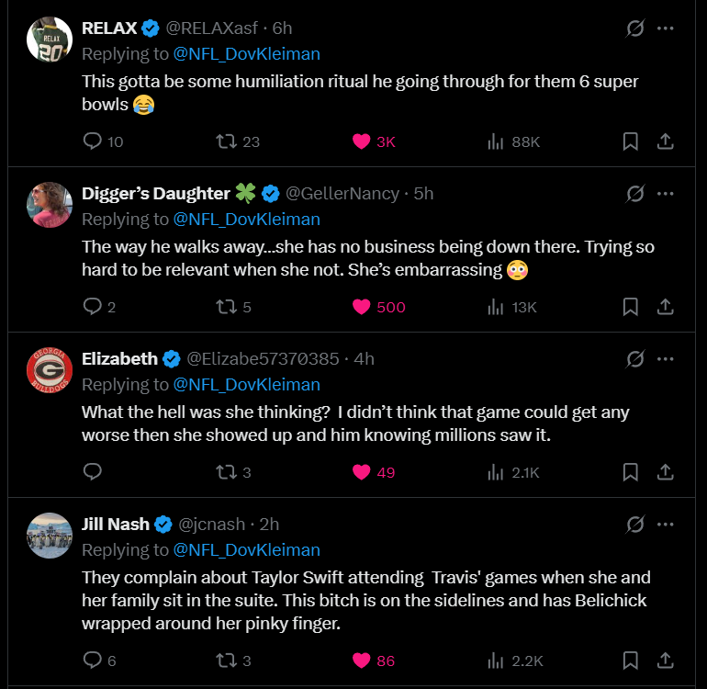Open RELAX's profile picture
This screenshot has height=689, width=707.
point(50,40)
